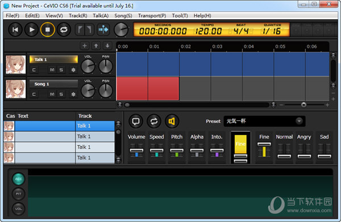Solo the Talk 1 track
Viewport: 341px width, 222px height.
[61, 70]
